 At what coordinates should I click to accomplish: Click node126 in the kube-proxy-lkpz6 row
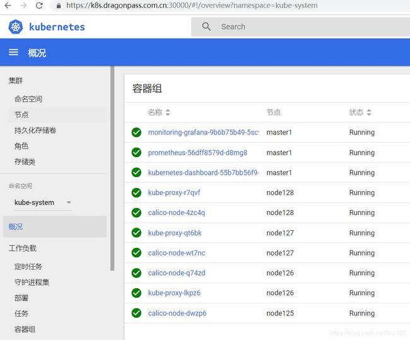tap(280, 293)
